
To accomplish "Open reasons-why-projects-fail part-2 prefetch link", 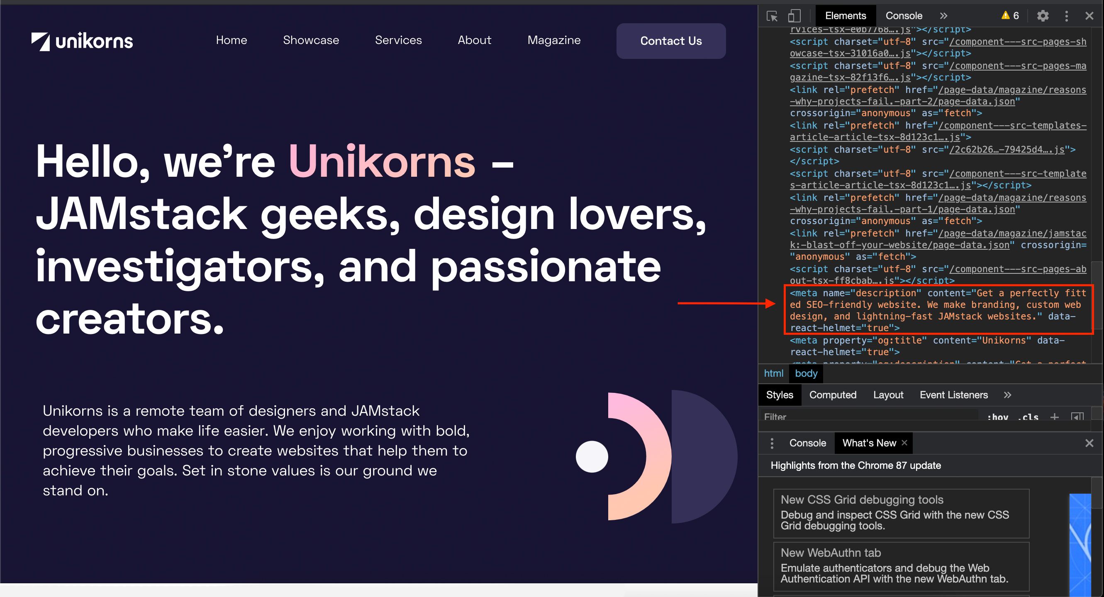I will 938,95.
